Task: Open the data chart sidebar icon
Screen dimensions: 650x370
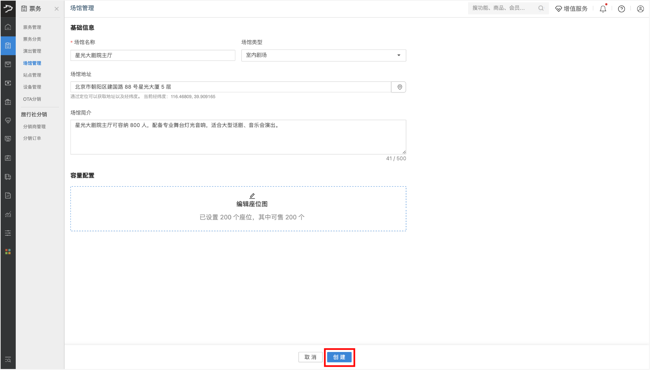Action: click(8, 214)
